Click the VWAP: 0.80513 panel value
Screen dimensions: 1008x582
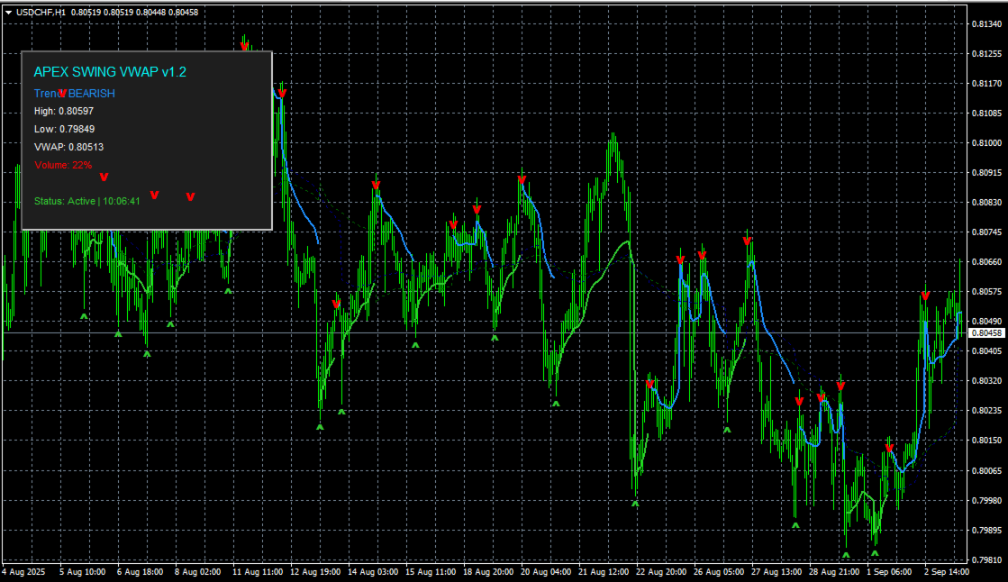(68, 147)
